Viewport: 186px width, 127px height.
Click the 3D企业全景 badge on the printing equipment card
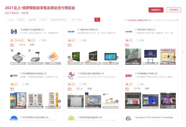click(x=17, y=40)
